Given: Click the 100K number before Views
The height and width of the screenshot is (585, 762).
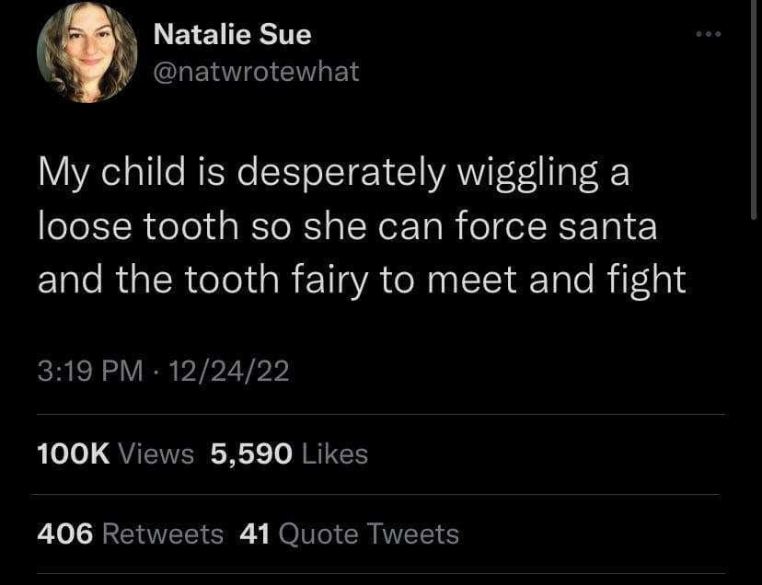Looking at the screenshot, I should [x=74, y=453].
